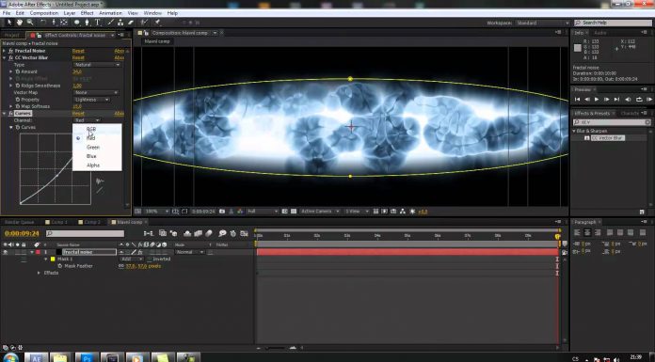This screenshot has width=655, height=362.
Task: Expand the Effects group in timeline
Action: (x=39, y=273)
